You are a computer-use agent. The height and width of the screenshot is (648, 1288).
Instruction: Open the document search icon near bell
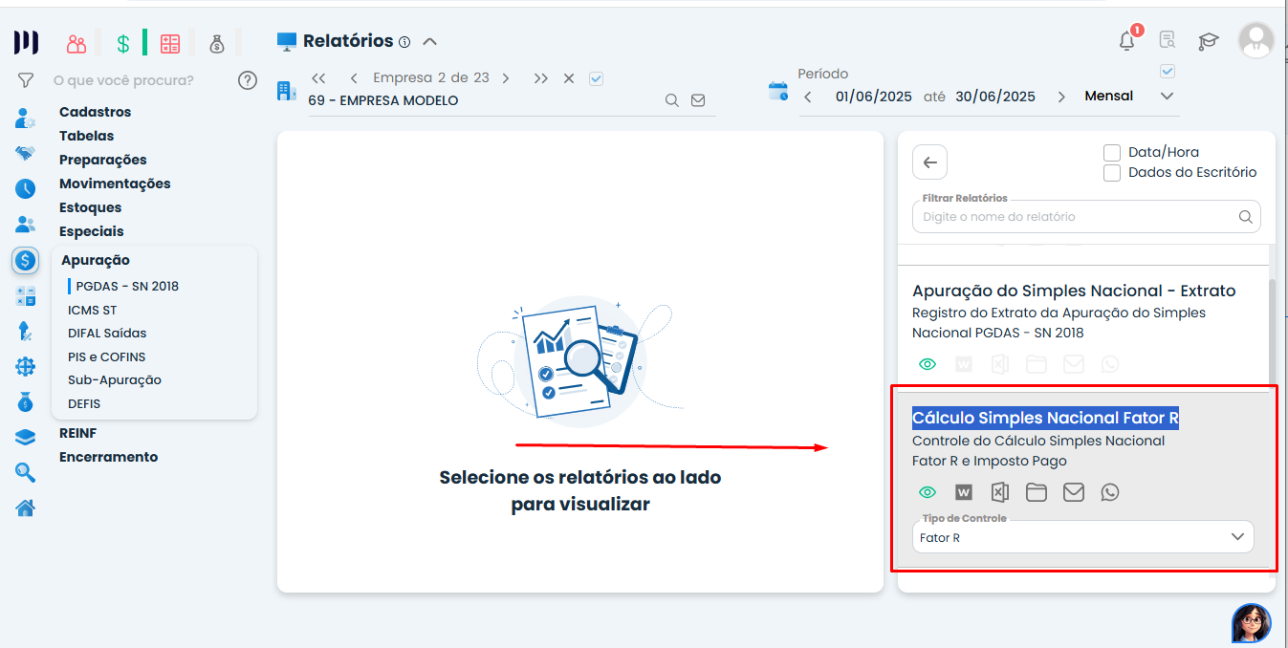click(1168, 40)
